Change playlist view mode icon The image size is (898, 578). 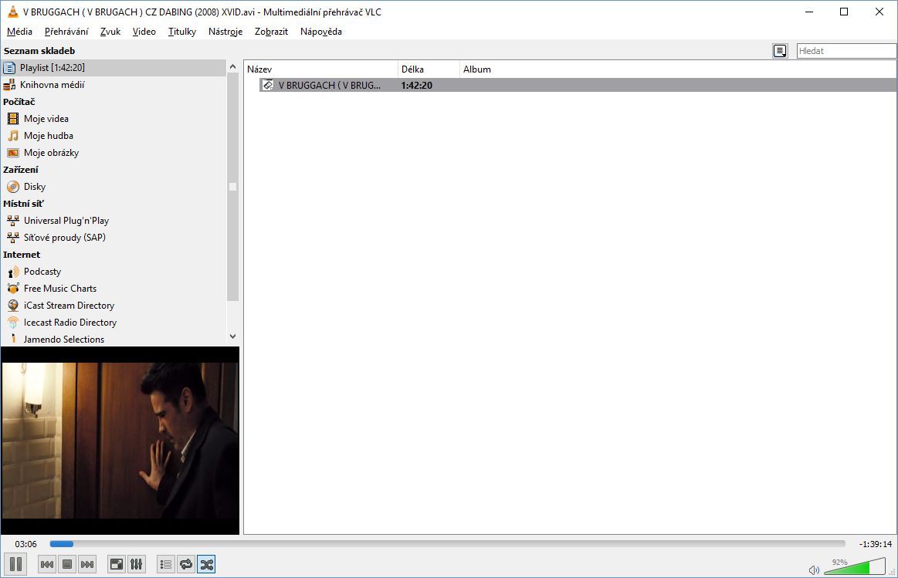pyautogui.click(x=780, y=51)
